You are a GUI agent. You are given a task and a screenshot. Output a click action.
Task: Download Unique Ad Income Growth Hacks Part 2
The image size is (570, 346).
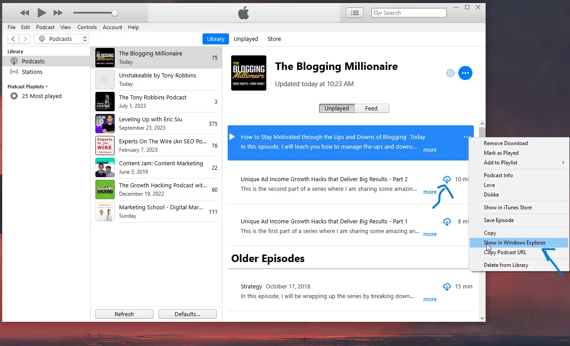(x=447, y=179)
